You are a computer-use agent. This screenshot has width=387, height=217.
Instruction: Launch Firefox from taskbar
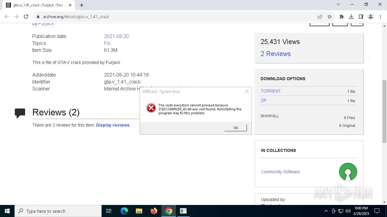[154, 211]
